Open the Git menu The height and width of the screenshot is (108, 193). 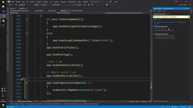click(x=27, y=2)
